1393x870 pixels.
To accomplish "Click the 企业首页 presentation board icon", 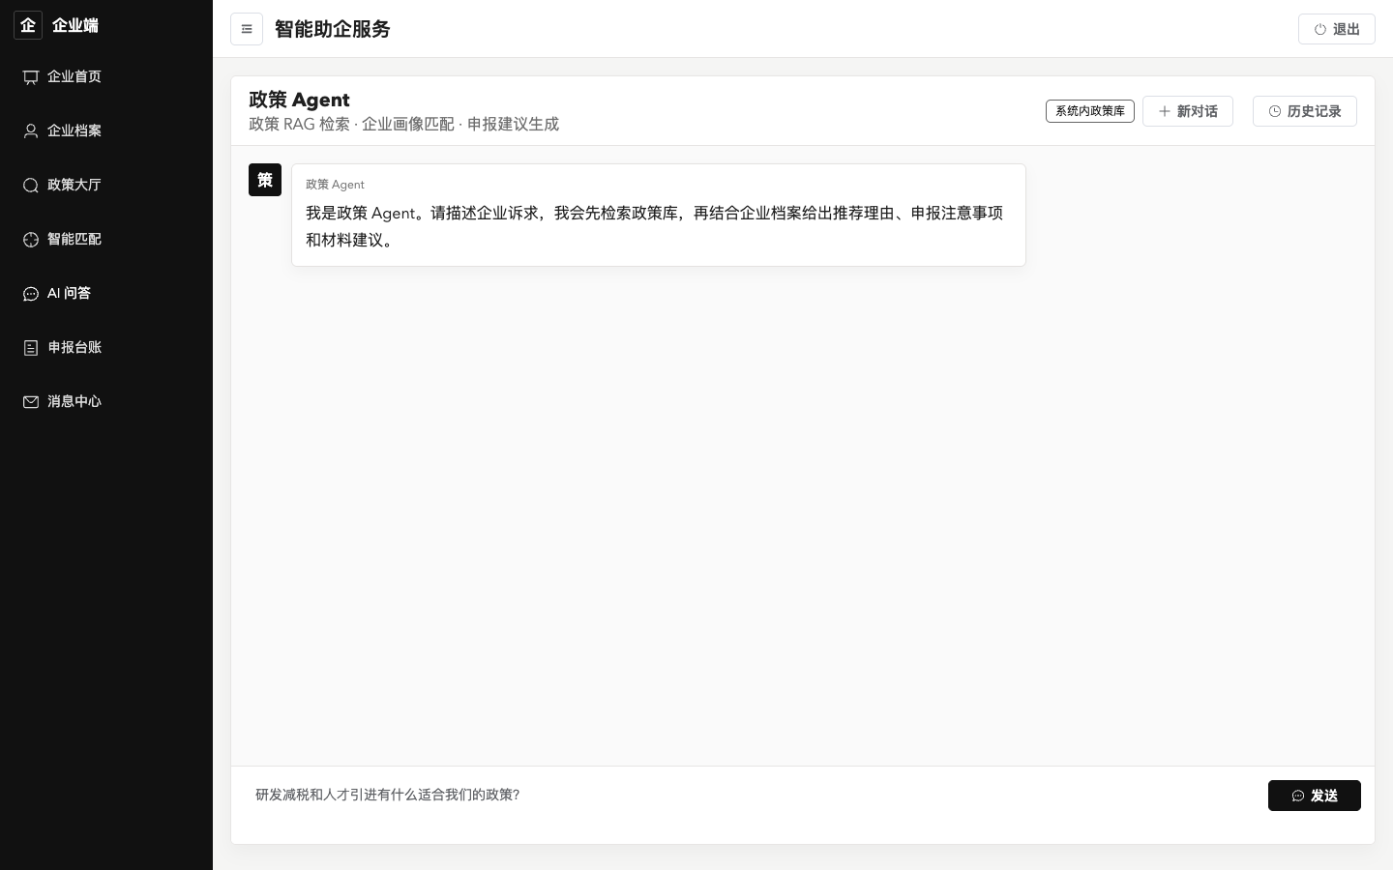I will pyautogui.click(x=31, y=77).
